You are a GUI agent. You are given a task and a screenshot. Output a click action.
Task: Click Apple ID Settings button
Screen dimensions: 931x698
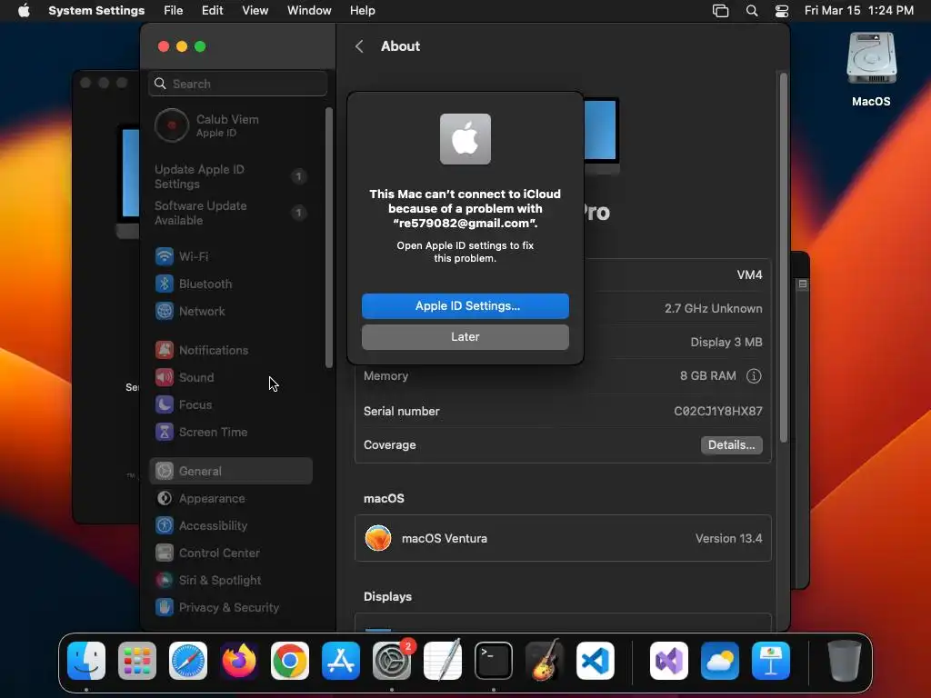[x=465, y=305]
